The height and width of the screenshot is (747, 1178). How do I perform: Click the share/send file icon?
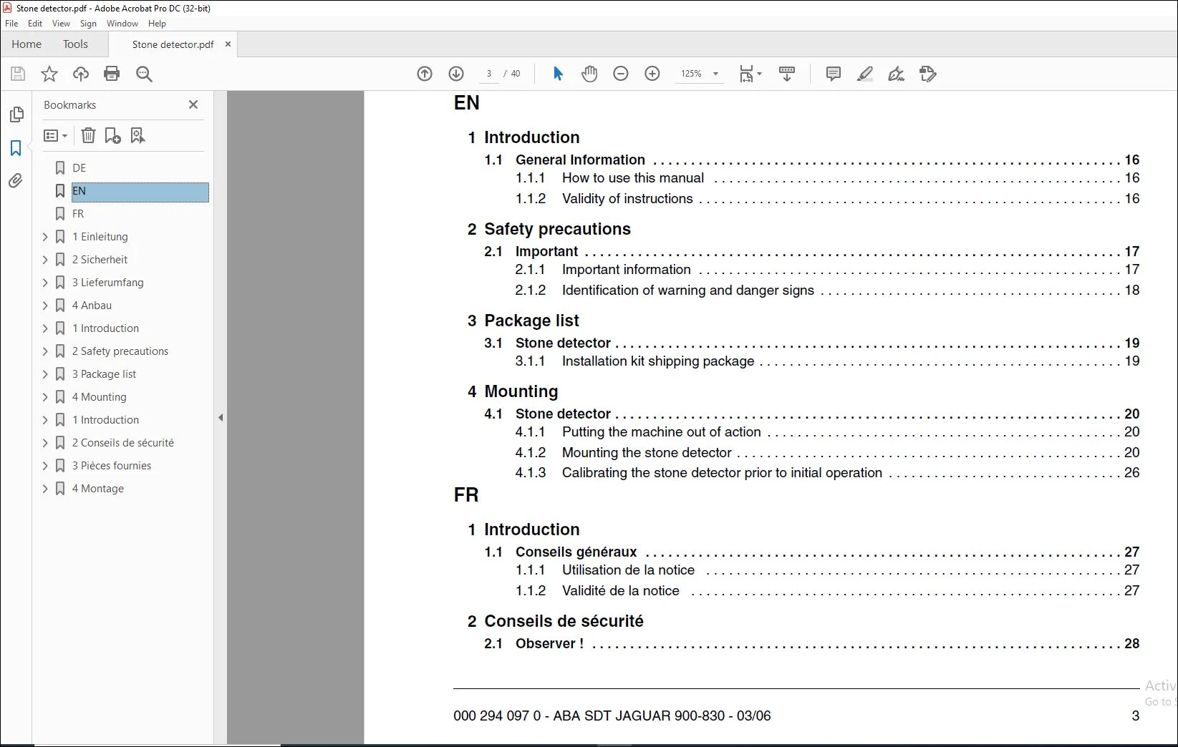(928, 74)
